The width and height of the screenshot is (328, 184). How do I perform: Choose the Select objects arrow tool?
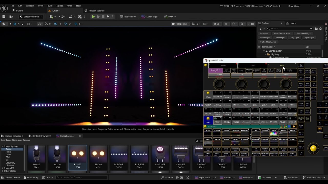click(11, 24)
